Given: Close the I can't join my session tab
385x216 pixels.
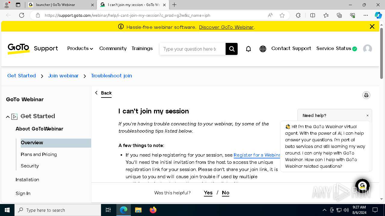Looking at the screenshot, I should [164, 5].
